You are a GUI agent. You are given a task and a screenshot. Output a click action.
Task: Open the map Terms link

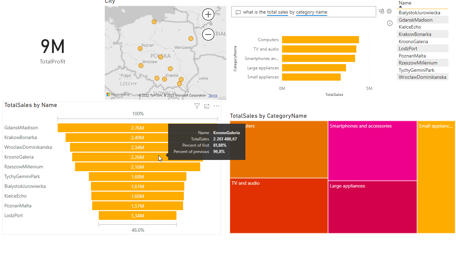213,95
